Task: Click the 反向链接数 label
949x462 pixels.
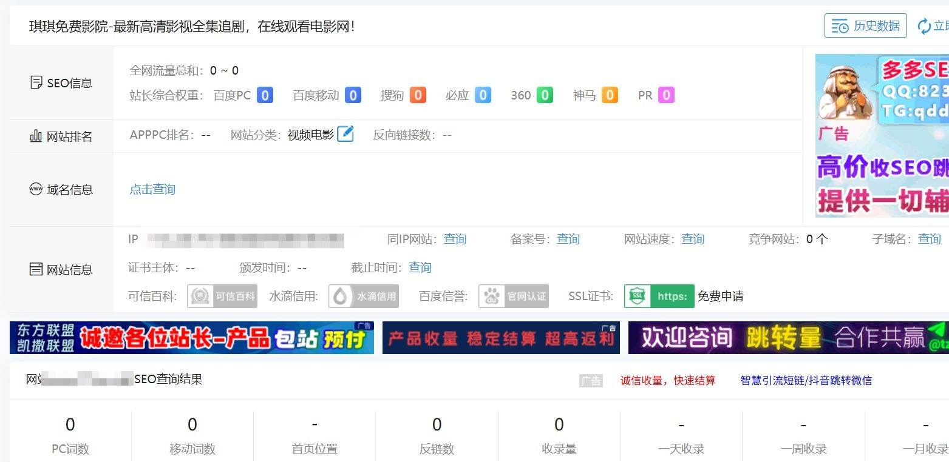Action: click(x=404, y=135)
